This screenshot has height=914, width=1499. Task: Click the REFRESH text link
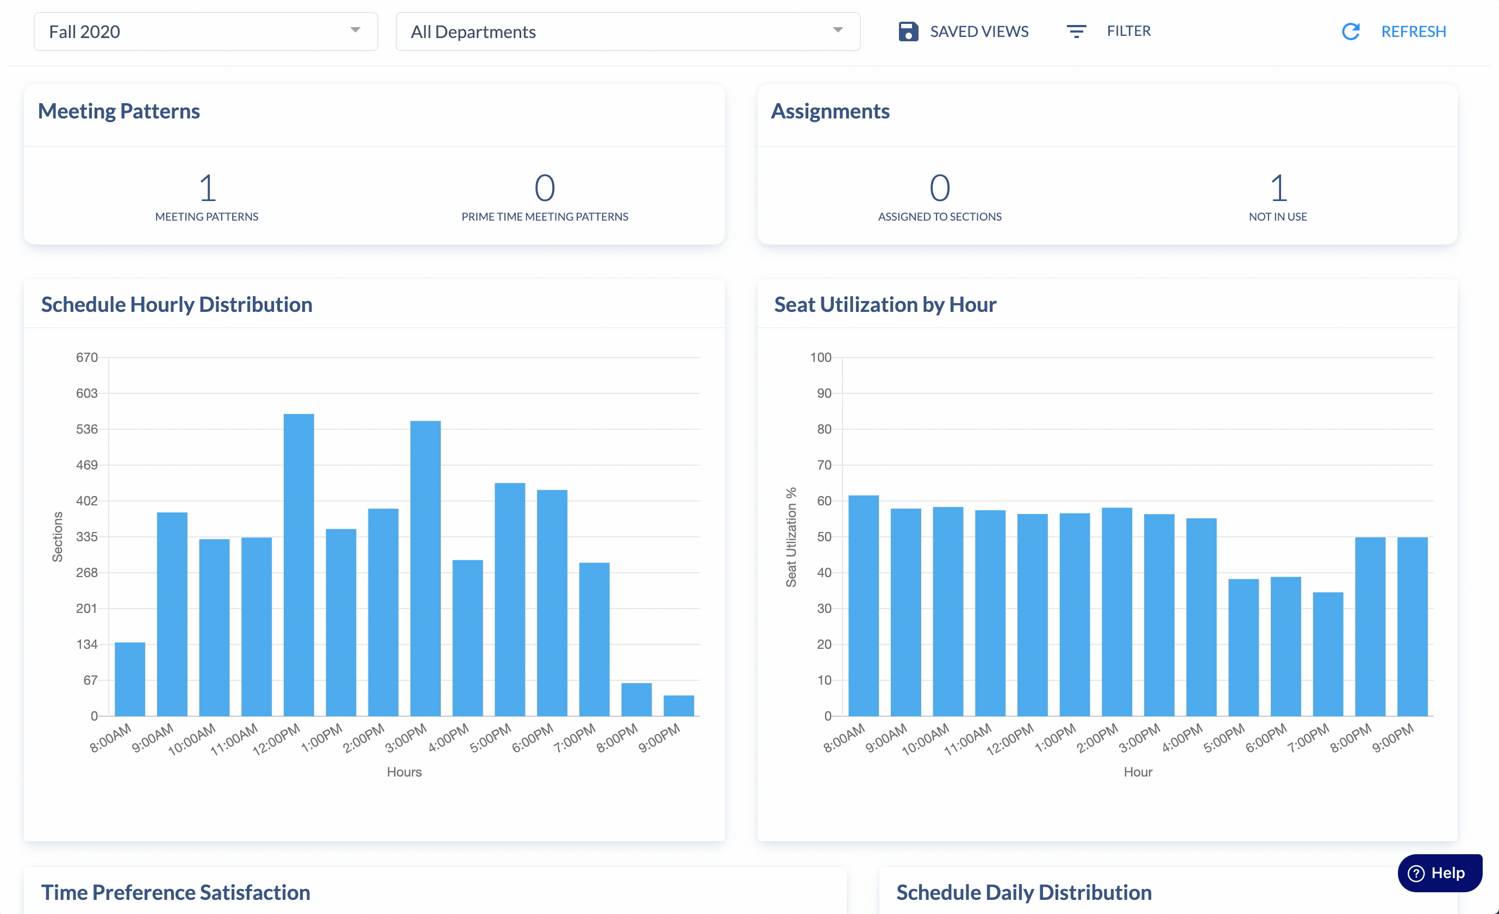point(1413,32)
